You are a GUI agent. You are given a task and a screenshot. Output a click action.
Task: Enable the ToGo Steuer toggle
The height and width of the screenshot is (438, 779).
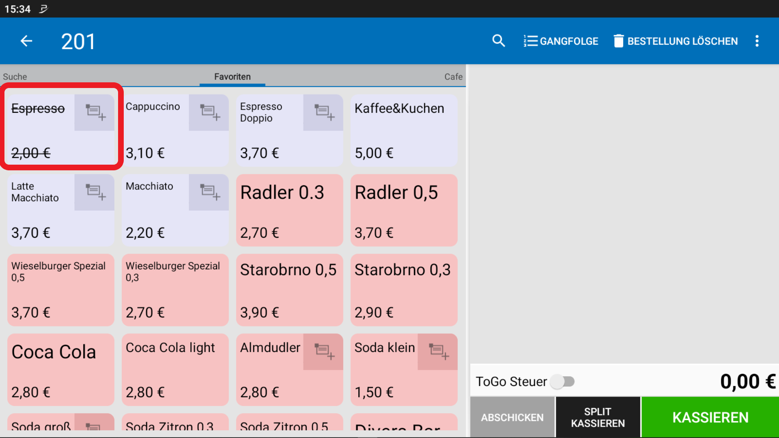564,381
